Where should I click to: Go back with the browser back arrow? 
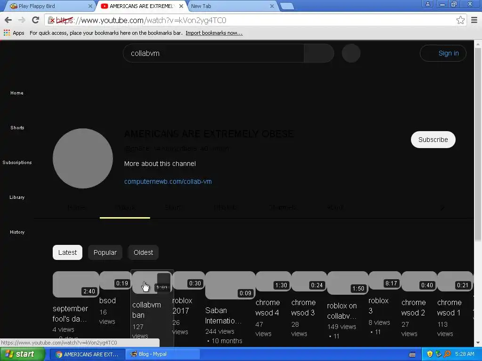coord(8,20)
